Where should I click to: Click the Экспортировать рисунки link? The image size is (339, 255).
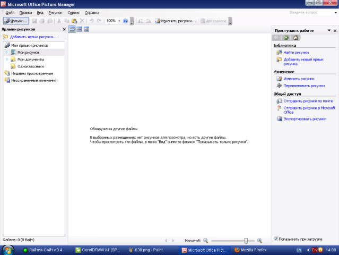[x=305, y=119]
